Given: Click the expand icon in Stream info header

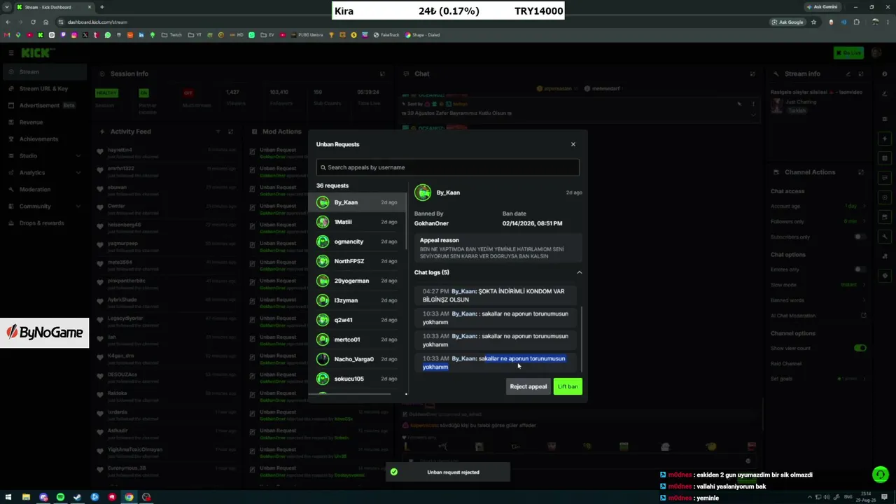Looking at the screenshot, I should pos(860,73).
